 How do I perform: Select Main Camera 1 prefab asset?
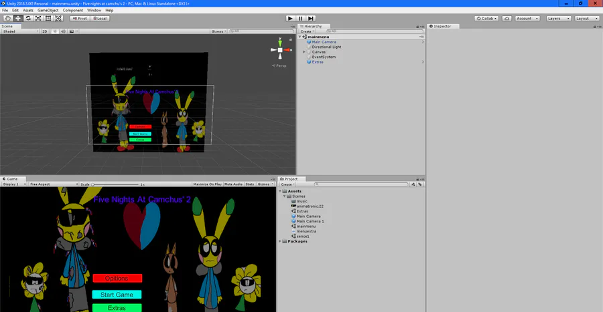click(x=310, y=221)
